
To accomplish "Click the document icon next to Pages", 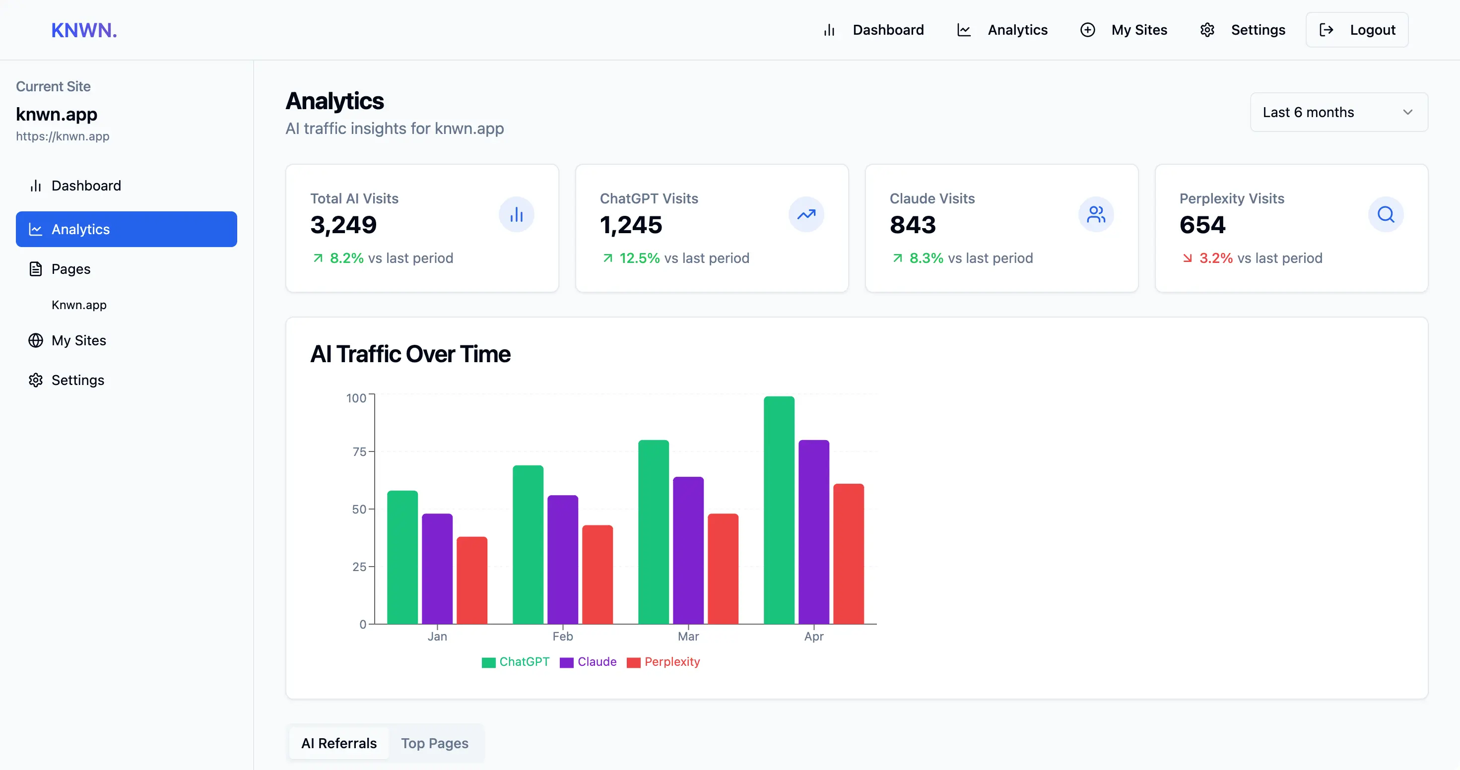I will click(x=36, y=268).
